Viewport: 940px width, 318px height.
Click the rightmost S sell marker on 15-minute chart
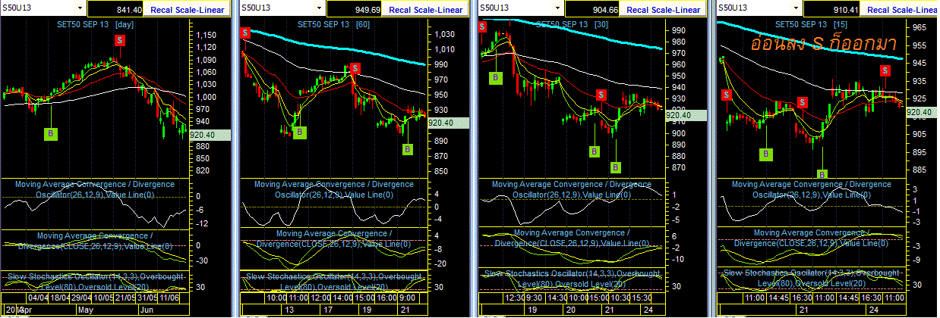coord(885,70)
